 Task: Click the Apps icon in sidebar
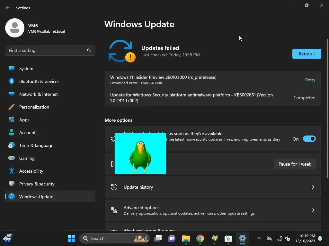pyautogui.click(x=12, y=119)
